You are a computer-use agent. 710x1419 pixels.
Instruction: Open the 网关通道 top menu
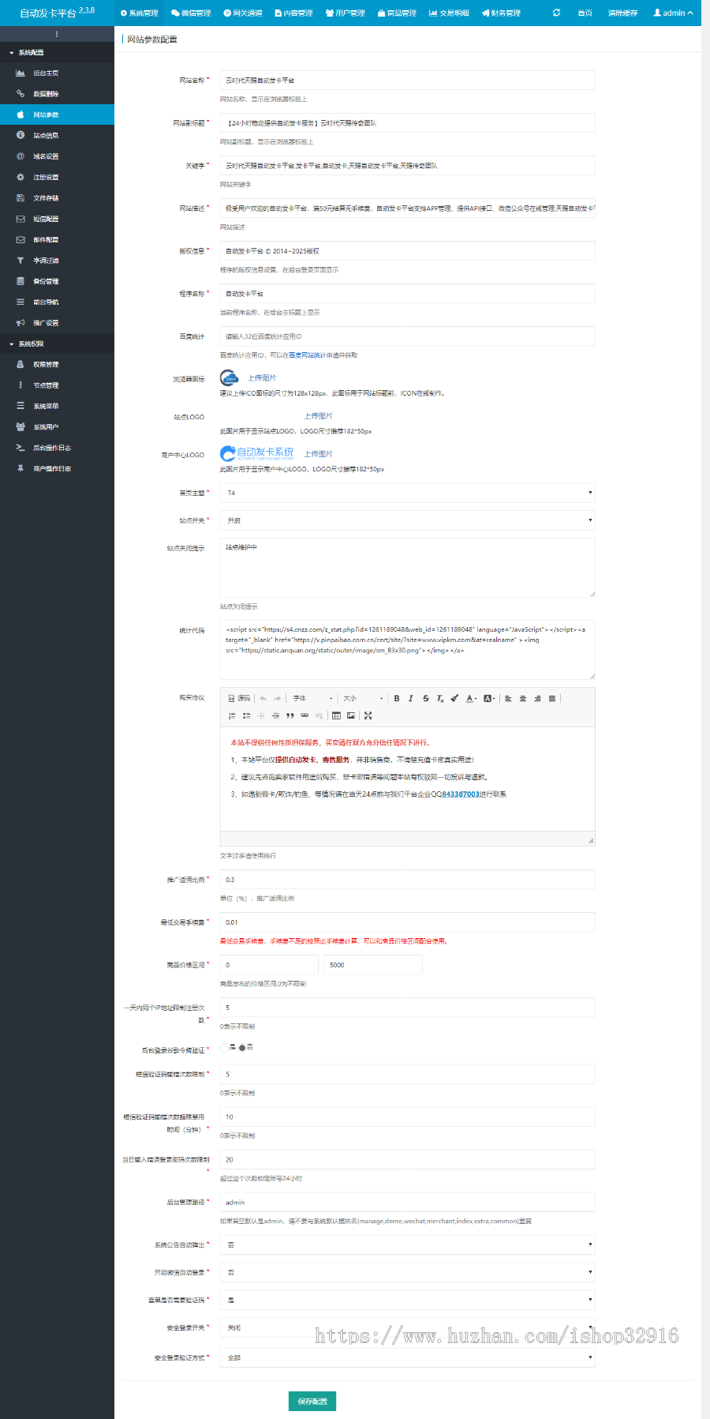click(x=243, y=13)
